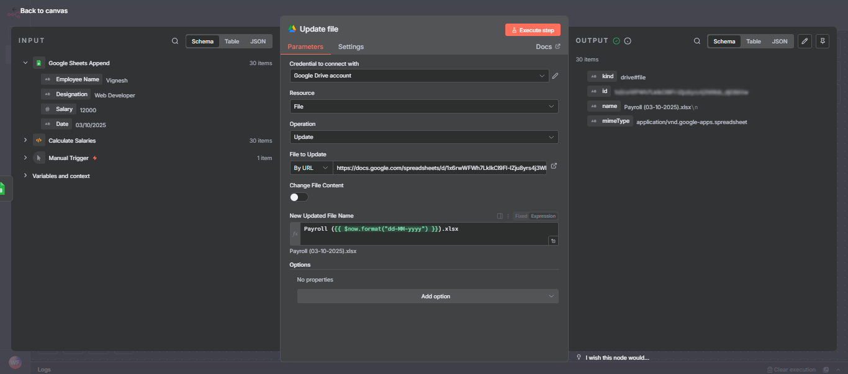Open search in the INPUT panel

pos(174,41)
